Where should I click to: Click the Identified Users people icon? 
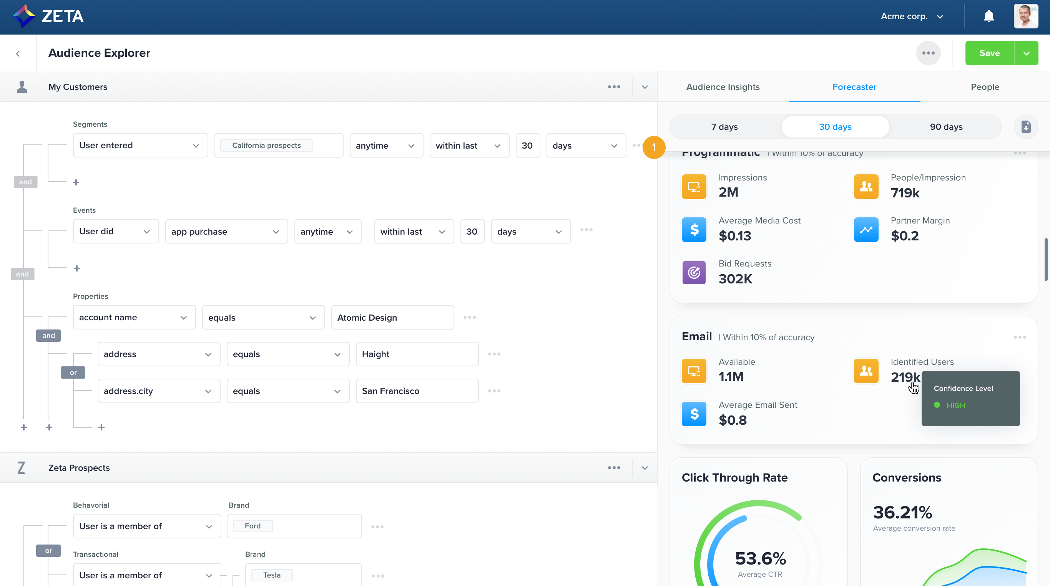pyautogui.click(x=866, y=371)
